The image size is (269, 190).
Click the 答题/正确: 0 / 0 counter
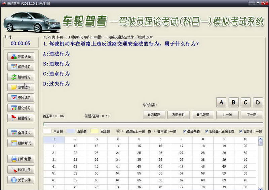(98, 116)
